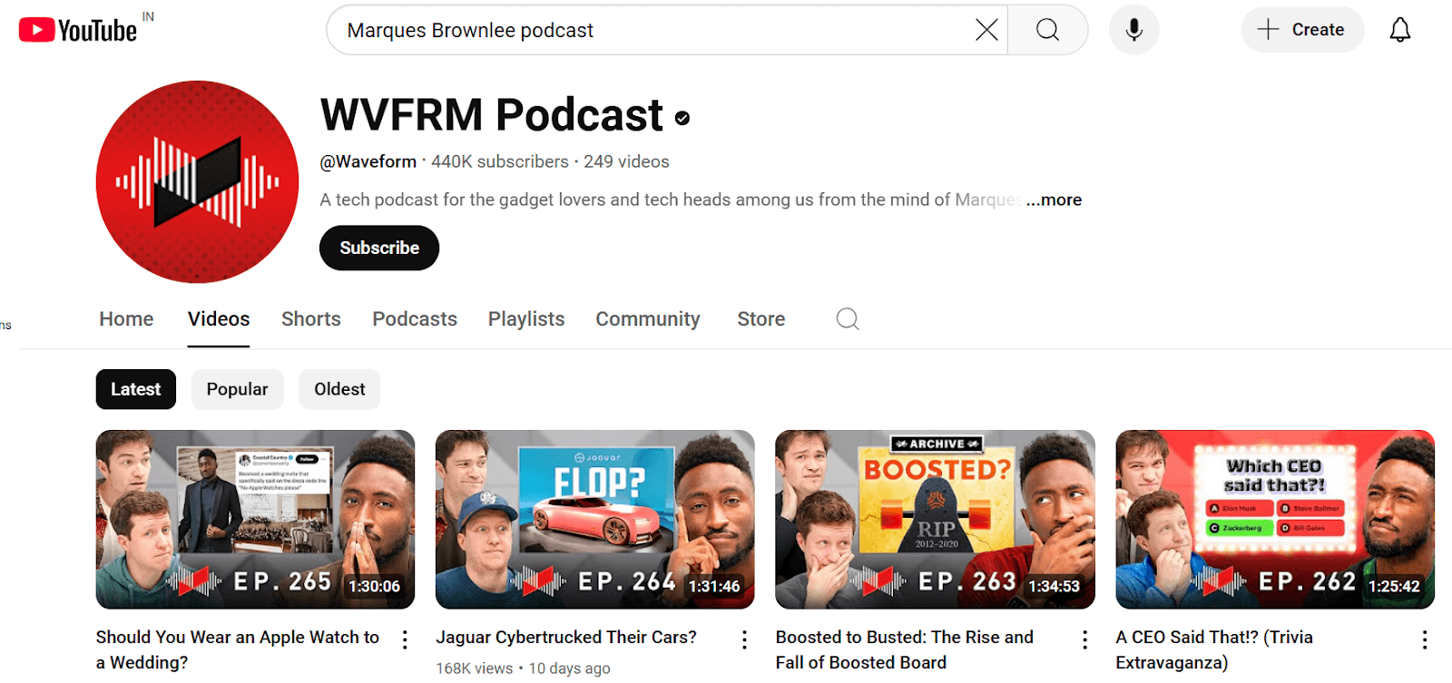Click the 440K subscribers text
The width and height of the screenshot is (1452, 683).
(500, 161)
